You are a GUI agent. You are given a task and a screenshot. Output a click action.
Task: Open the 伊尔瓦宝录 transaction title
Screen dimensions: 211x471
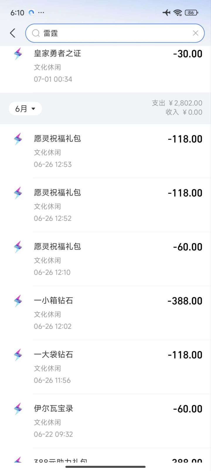[x=53, y=409]
